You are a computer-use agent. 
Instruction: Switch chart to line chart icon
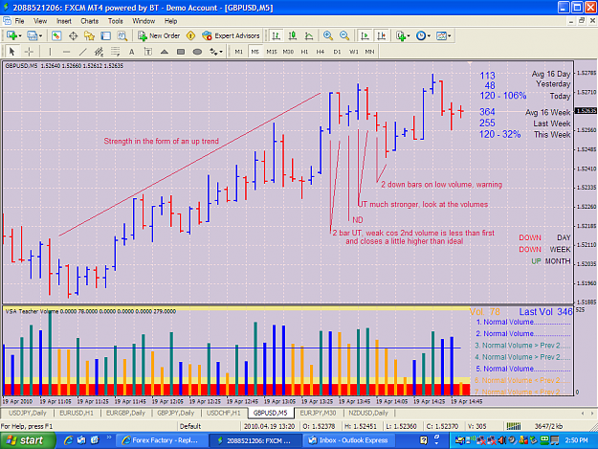pos(308,35)
